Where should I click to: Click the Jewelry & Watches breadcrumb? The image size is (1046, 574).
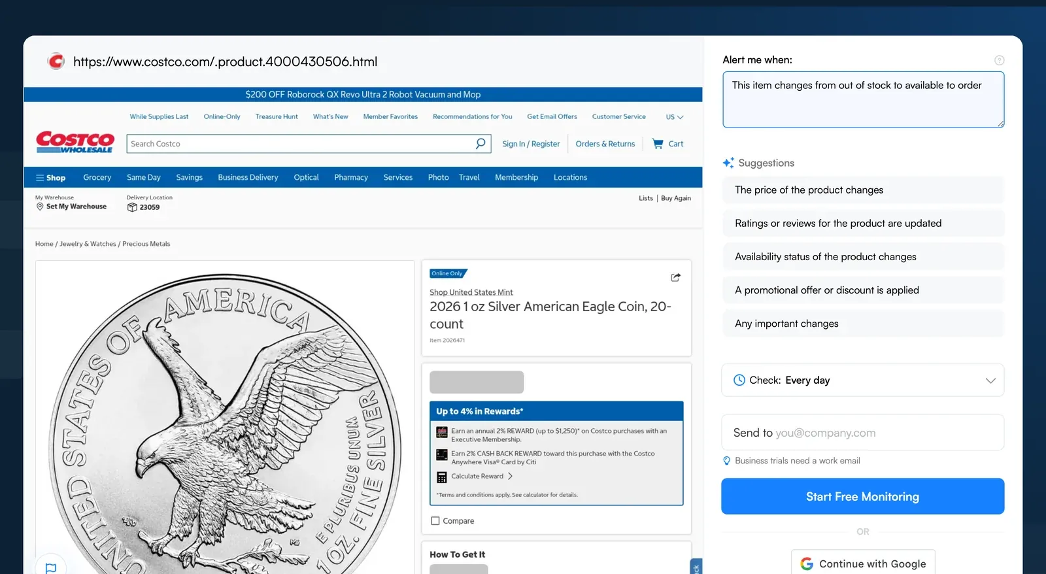[x=88, y=244]
